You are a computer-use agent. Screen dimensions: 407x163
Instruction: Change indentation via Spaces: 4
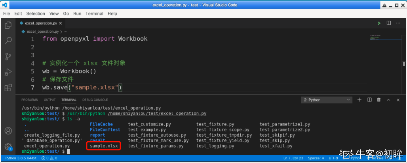(x=316, y=158)
